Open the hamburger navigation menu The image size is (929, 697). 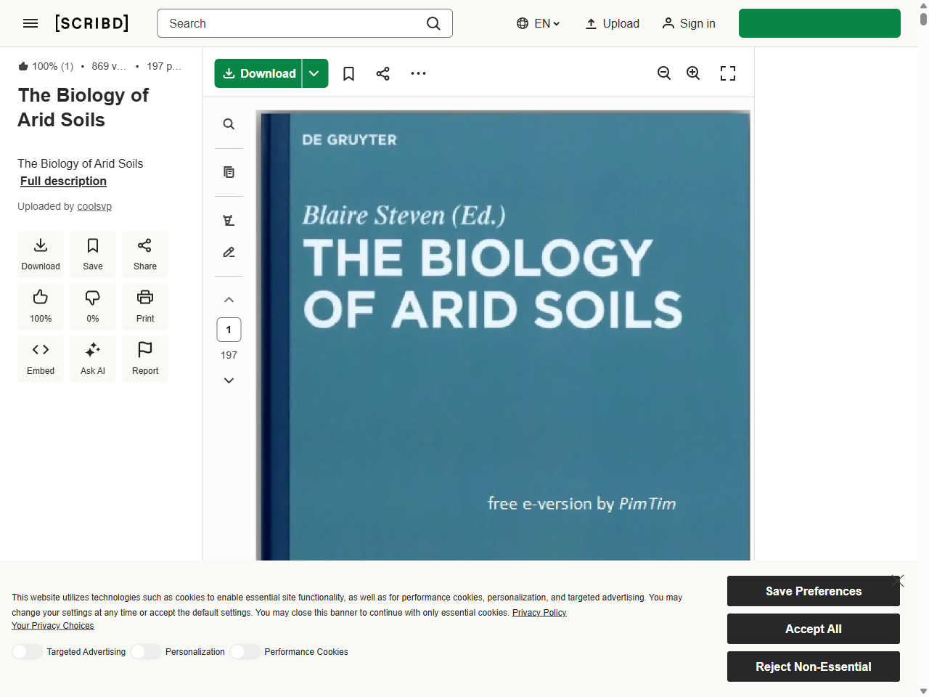(x=30, y=23)
